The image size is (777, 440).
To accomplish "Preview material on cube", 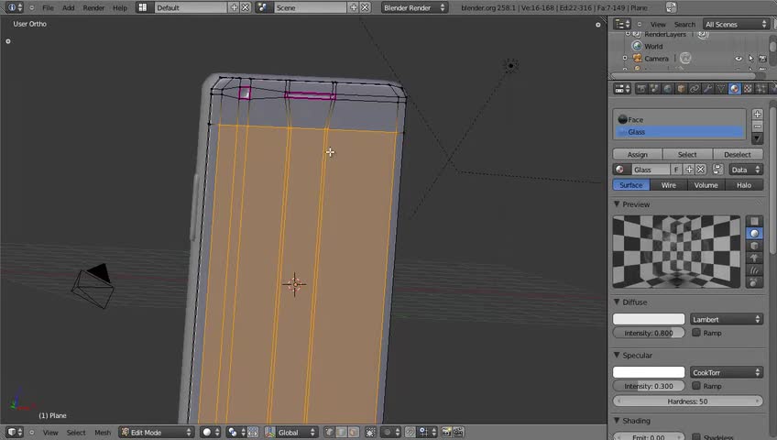I will pyautogui.click(x=754, y=246).
